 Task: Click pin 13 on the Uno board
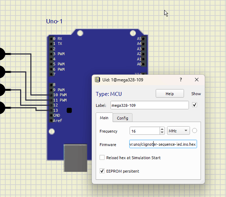point(51,110)
